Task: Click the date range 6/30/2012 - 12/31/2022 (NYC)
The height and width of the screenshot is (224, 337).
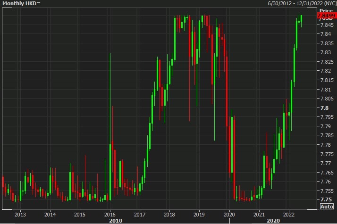Action: (x=302, y=3)
